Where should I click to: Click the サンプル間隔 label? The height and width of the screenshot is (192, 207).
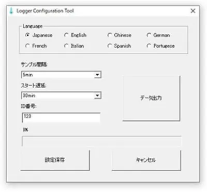coord(34,65)
